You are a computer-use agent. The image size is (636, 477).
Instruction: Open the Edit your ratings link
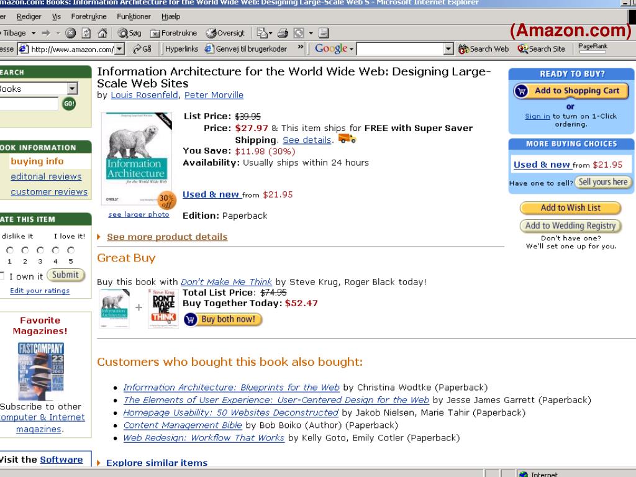click(x=40, y=291)
